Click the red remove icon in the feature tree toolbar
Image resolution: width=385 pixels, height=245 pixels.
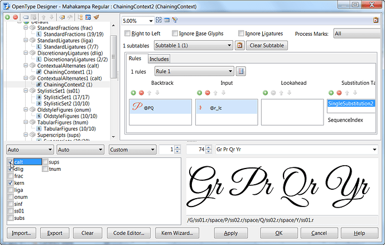15,17
